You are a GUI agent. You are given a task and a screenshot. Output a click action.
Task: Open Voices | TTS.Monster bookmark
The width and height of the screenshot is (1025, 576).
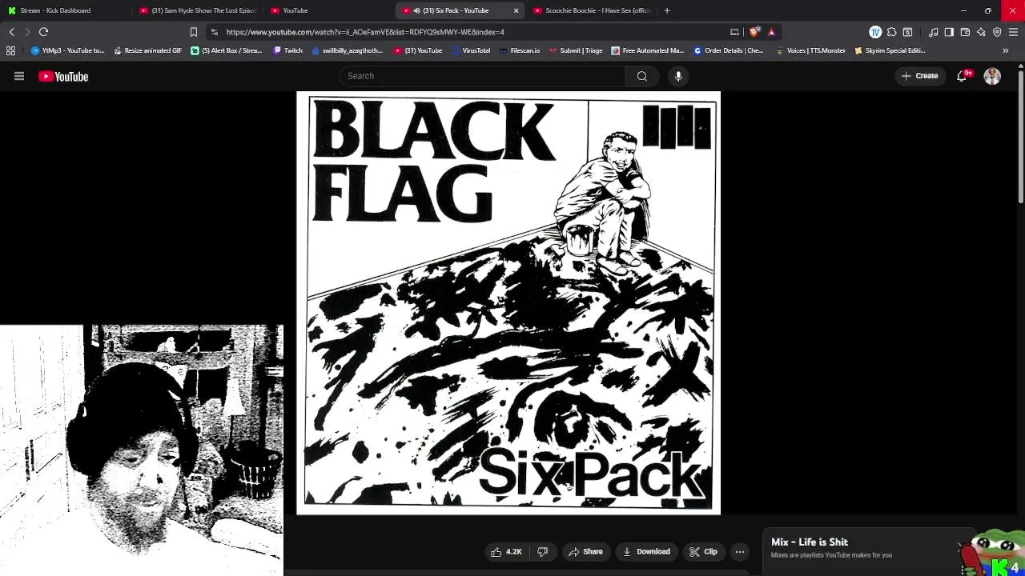click(810, 50)
